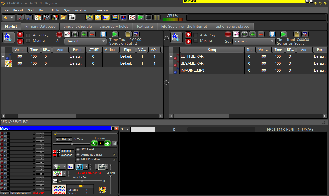The height and width of the screenshot is (196, 329).
Task: Click File Search on the Internet
Action: click(x=184, y=26)
